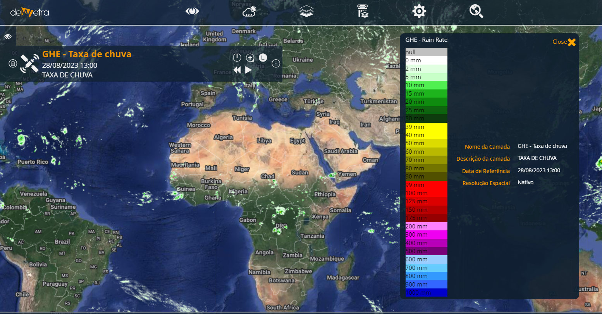Viewport: 602px width, 314px height.
Task: Click the satellite icon of GHE layer
Action: click(29, 63)
